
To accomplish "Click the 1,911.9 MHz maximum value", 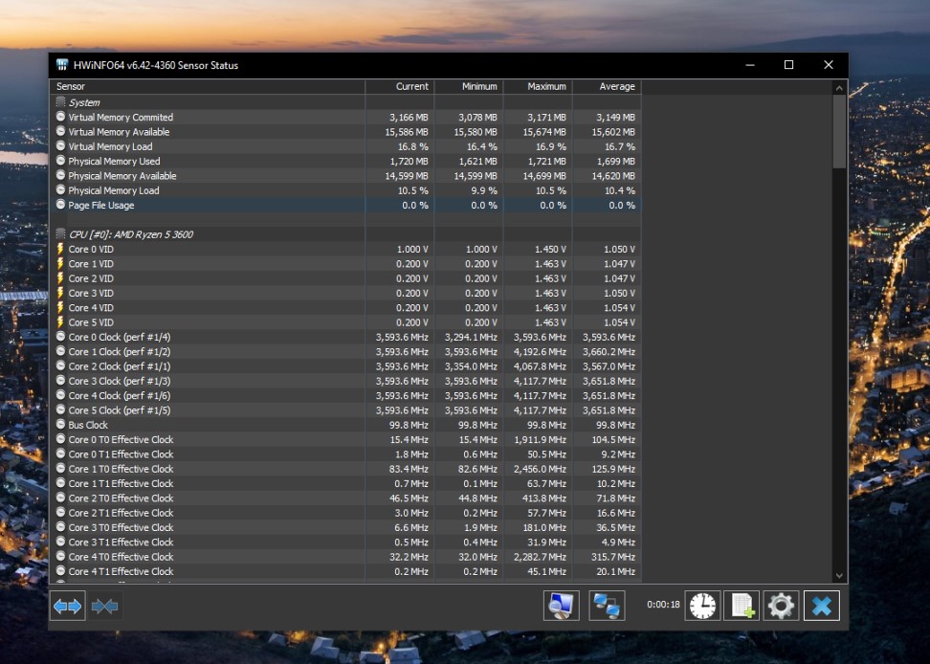I will pyautogui.click(x=540, y=439).
